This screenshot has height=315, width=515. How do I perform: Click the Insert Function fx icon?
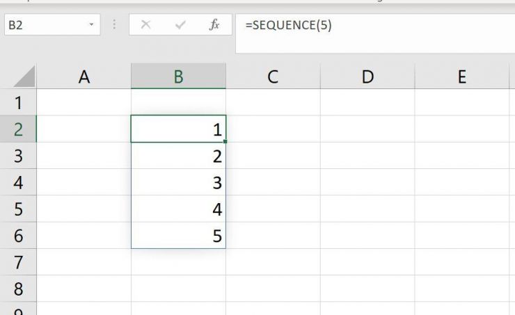(x=214, y=24)
